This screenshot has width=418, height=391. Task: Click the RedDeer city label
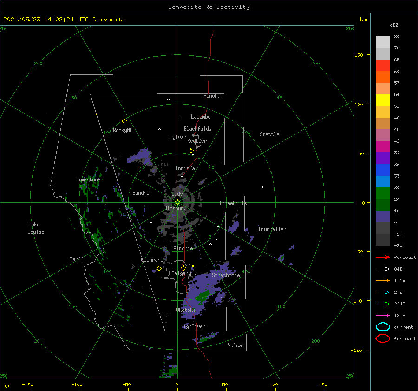click(197, 141)
